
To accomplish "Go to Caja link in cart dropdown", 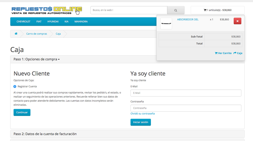I will [238, 53].
